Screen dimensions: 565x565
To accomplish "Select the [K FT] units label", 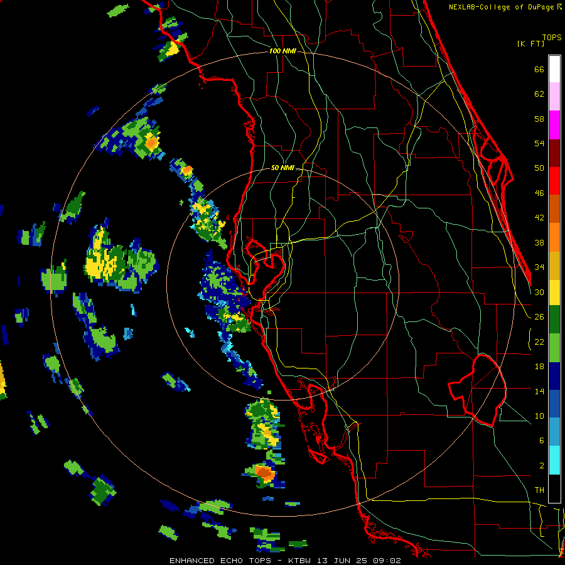I will point(530,44).
